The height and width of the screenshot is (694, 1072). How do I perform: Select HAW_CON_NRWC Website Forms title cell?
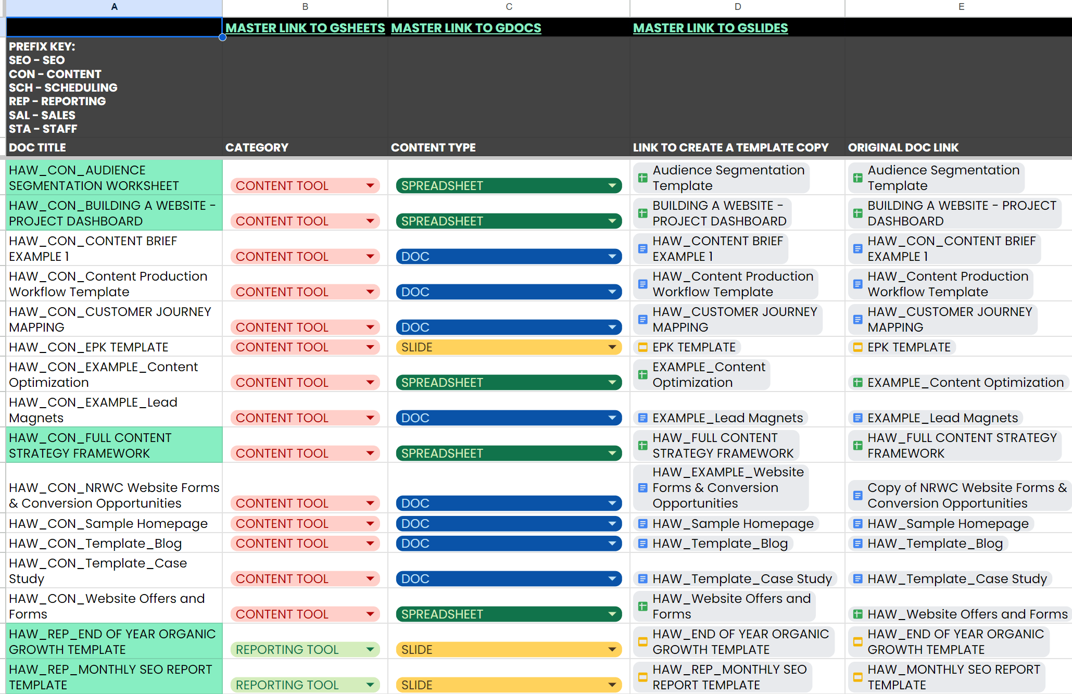point(114,488)
